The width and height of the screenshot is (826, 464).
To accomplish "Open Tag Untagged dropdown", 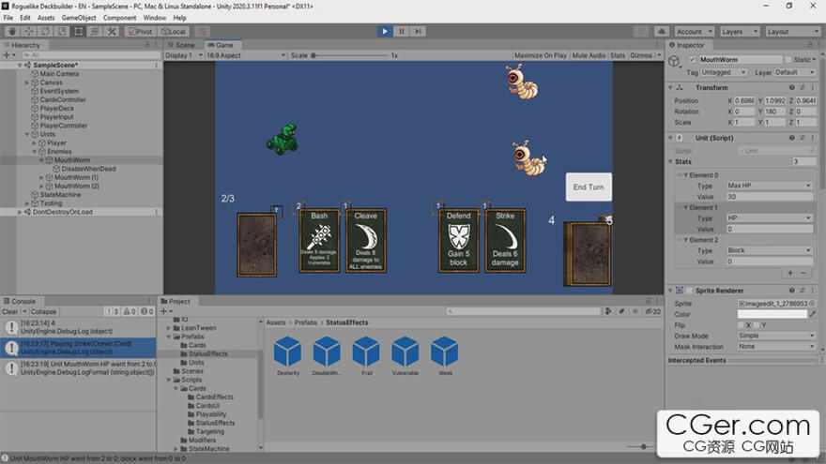I will (724, 72).
